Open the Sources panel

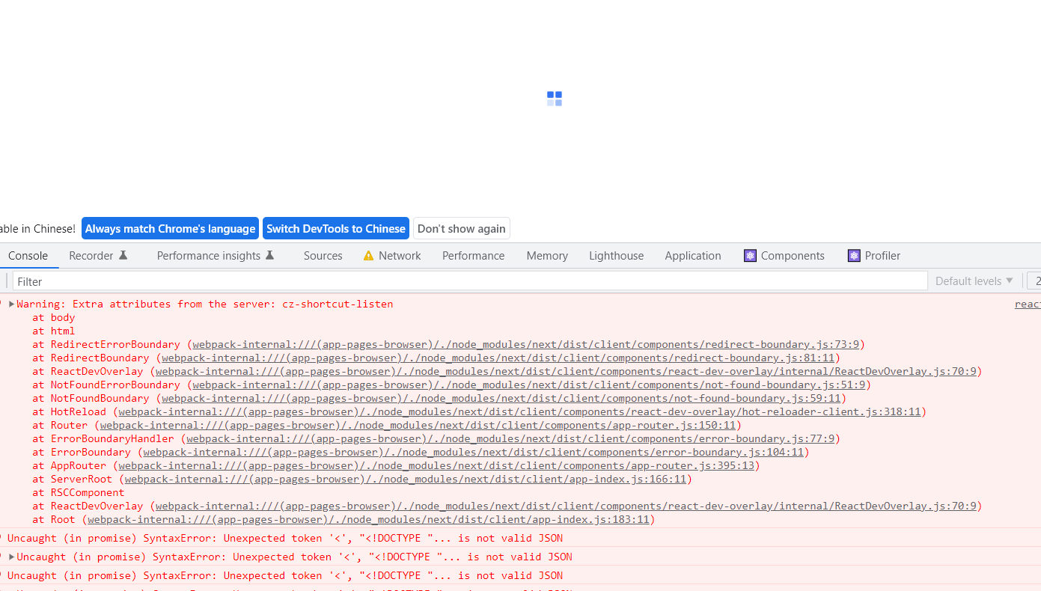coord(323,255)
